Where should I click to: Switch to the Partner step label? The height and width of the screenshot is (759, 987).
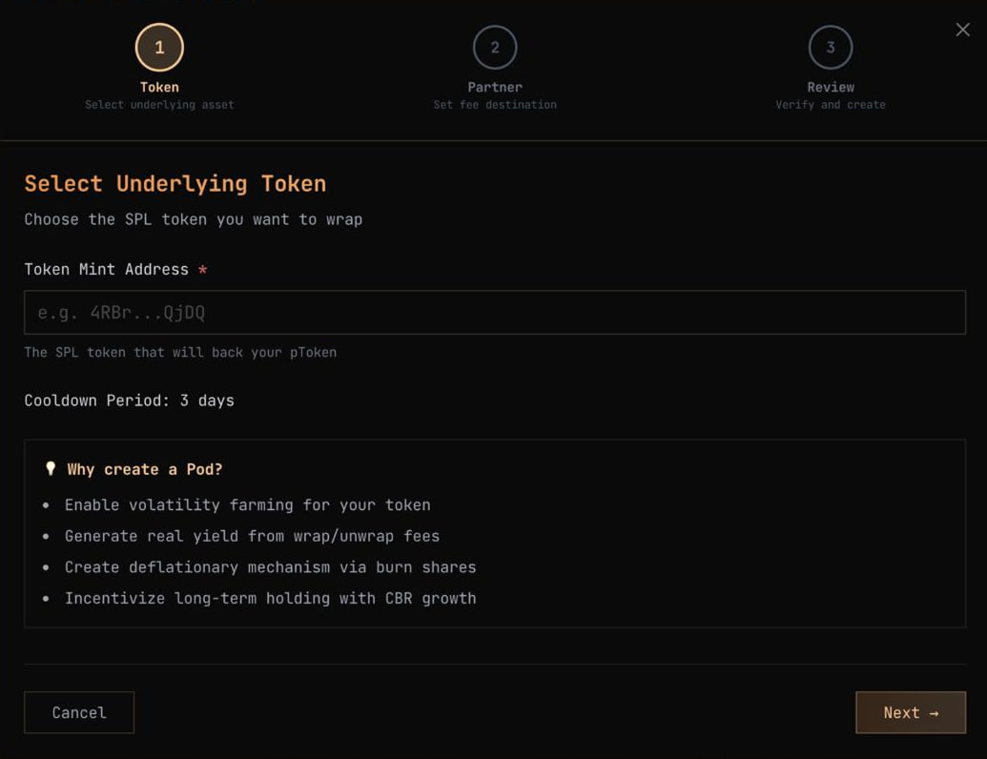(495, 87)
